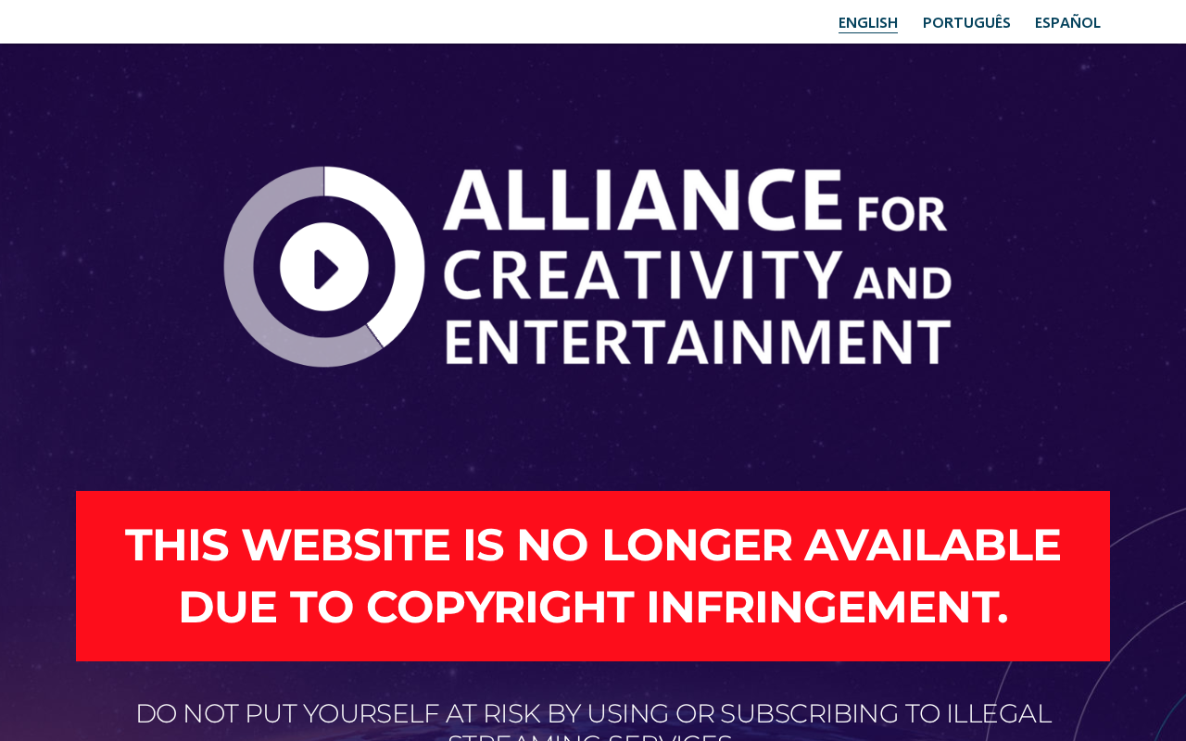Viewport: 1186px width, 741px height.
Task: Switch language to Português
Action: coord(966,22)
